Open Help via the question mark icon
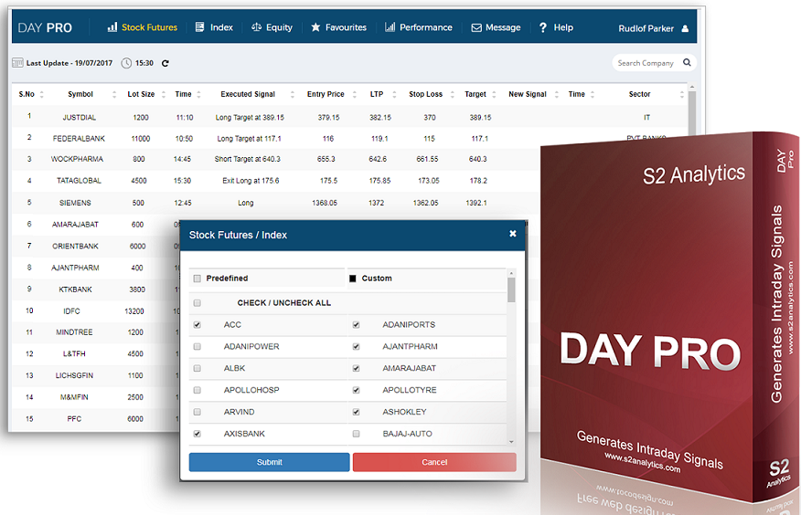 (542, 27)
